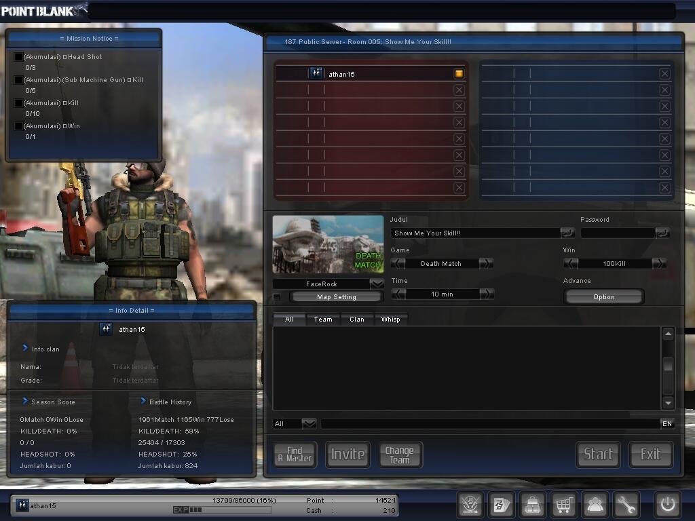This screenshot has width=695, height=521.
Task: Open the clan emblem menu icon
Action: pyautogui.click(x=470, y=504)
